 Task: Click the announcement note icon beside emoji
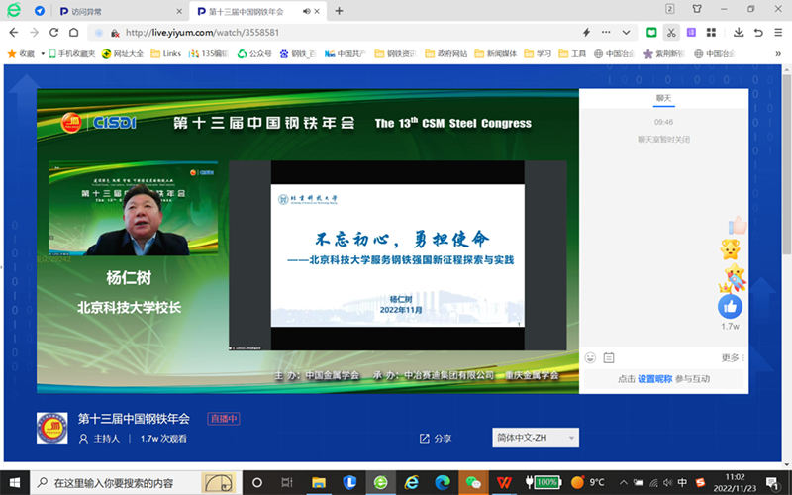[x=609, y=357]
